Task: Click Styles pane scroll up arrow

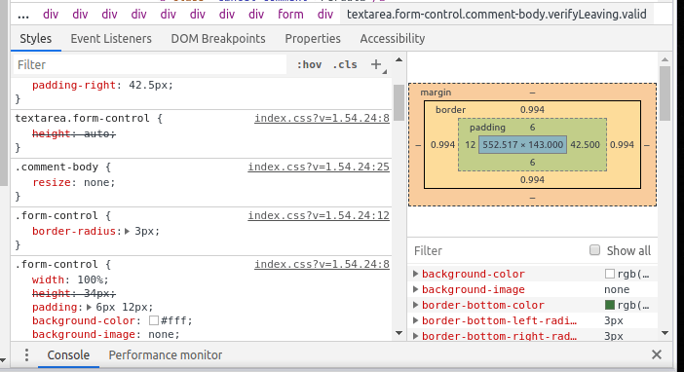Action: (399, 59)
